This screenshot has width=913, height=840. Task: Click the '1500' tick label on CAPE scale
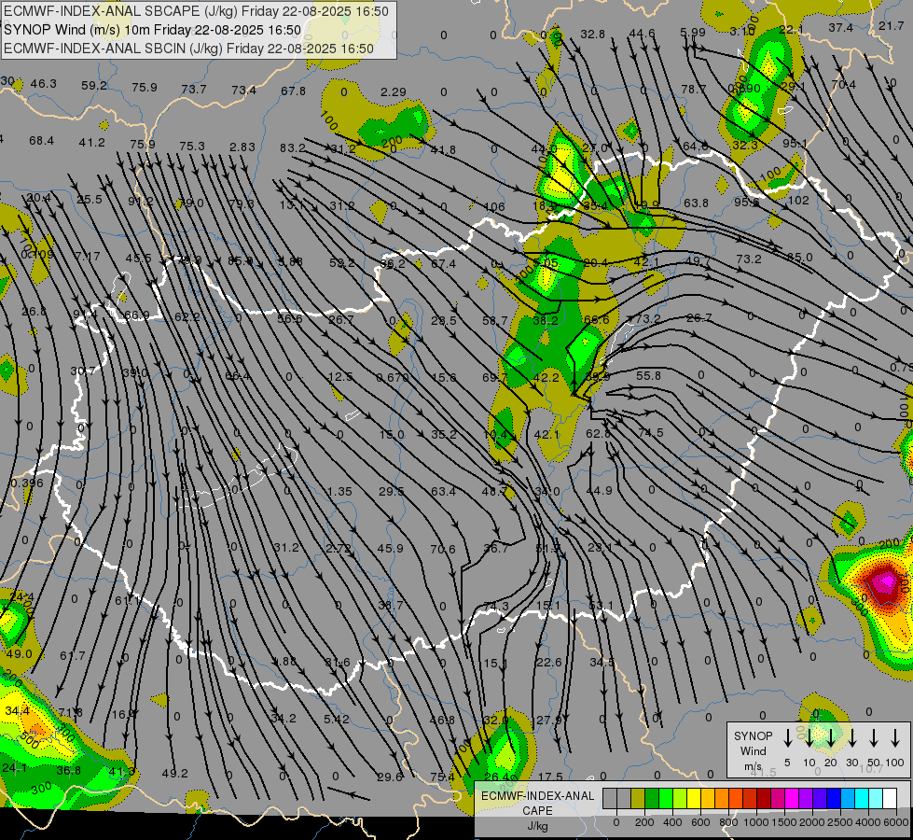click(x=783, y=822)
